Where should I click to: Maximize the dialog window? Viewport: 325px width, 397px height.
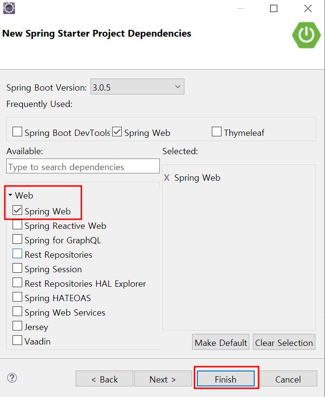273,8
